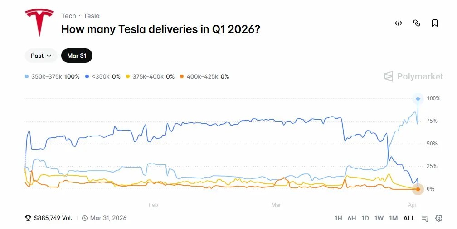457x229 pixels.
Task: Click the Polymarket logo watermark
Action: click(x=413, y=76)
